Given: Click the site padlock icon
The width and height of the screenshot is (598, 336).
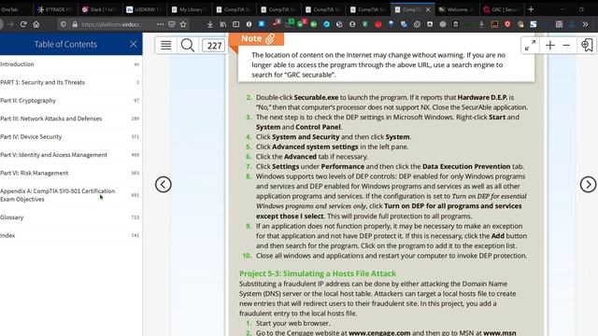Looking at the screenshot, I should click(x=75, y=24).
